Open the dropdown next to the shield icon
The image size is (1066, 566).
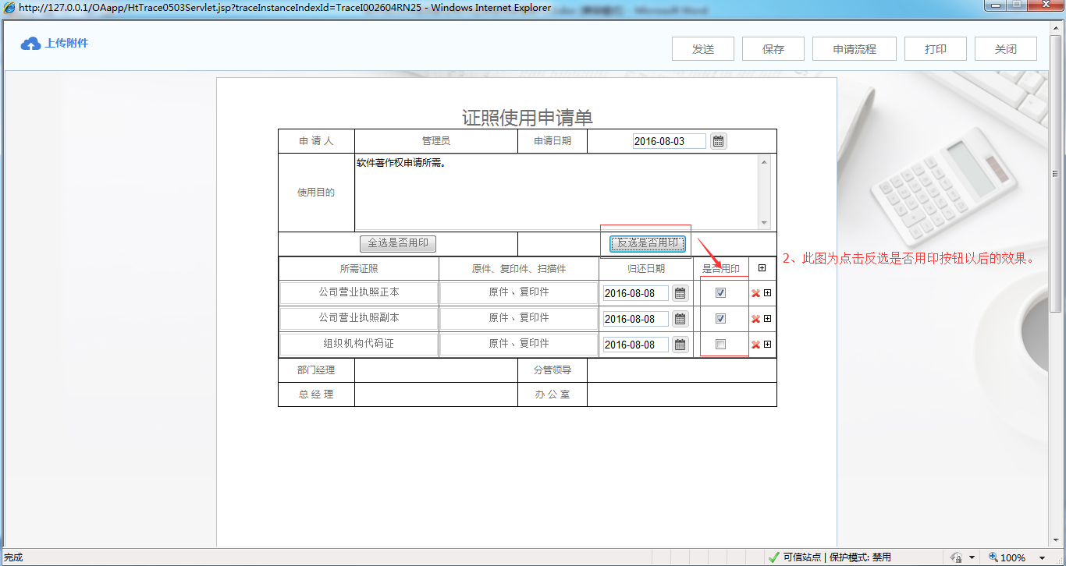click(x=972, y=557)
